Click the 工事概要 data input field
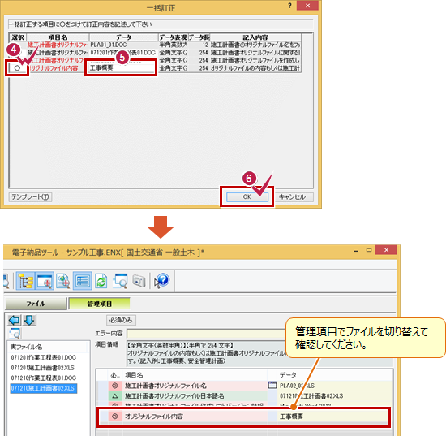This screenshot has width=446, height=436. pos(122,67)
